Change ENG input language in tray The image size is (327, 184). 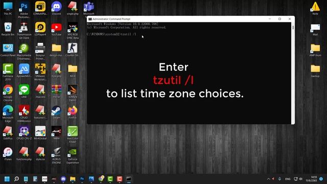tap(288, 179)
